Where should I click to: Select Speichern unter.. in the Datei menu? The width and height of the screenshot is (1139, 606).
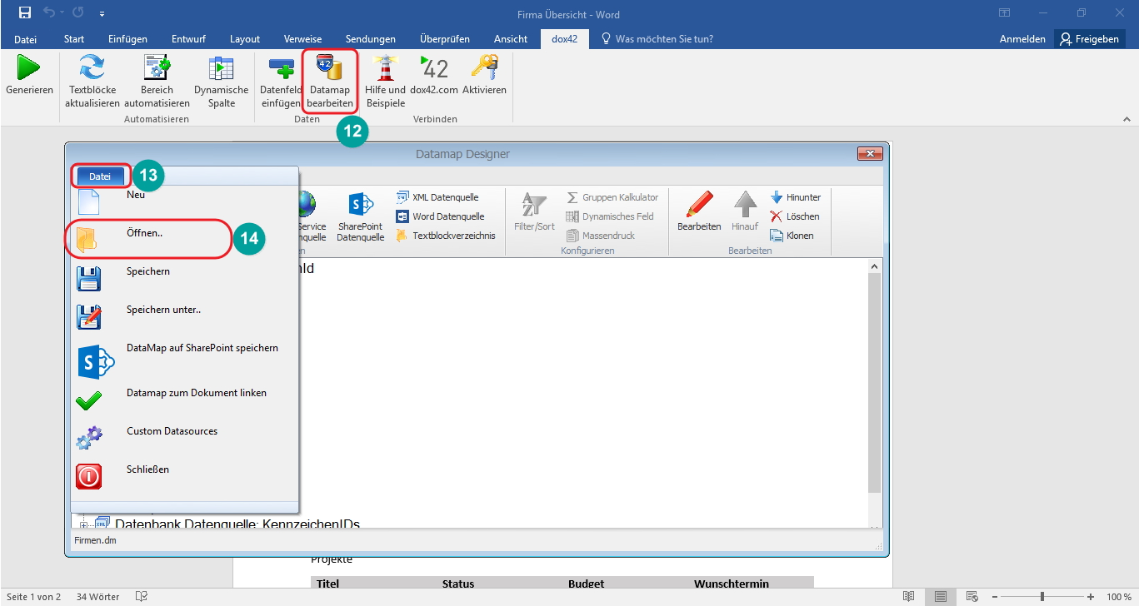(183, 315)
